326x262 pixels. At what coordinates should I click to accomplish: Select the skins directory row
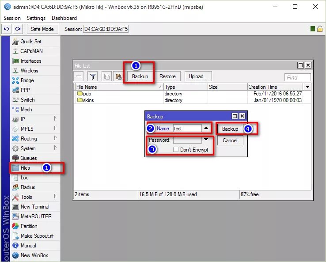tap(189, 100)
